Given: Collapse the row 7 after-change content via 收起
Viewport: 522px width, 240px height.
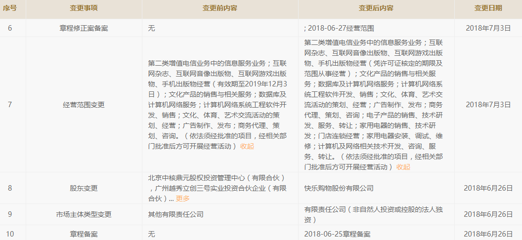Looking at the screenshot, I should [403, 167].
